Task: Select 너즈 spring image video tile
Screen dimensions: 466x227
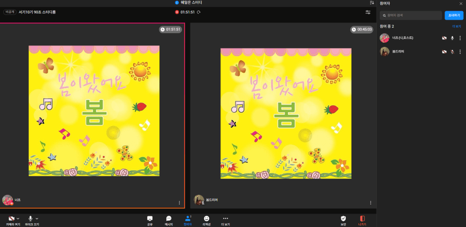Action: coord(94,111)
